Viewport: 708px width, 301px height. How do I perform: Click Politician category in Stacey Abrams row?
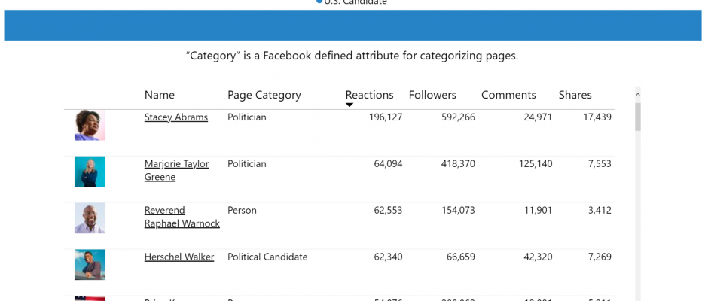click(x=247, y=117)
